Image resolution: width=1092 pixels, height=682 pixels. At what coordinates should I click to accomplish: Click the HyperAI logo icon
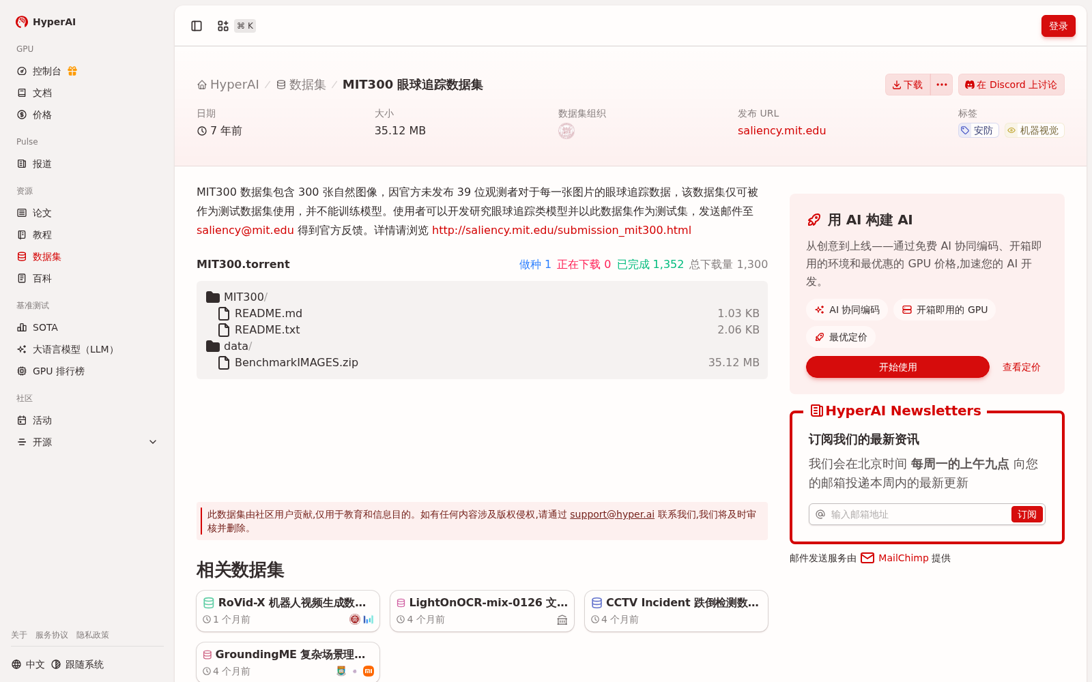(x=22, y=22)
